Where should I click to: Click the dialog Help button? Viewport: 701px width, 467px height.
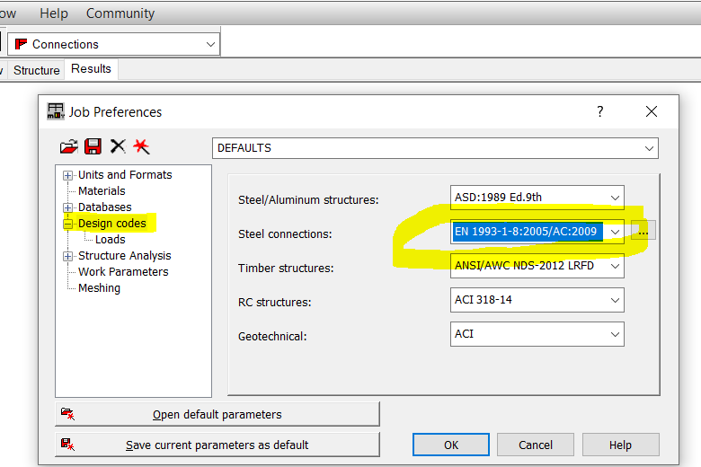(620, 445)
